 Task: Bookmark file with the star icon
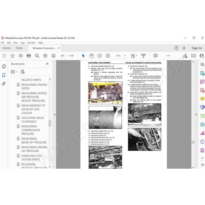point(12,56)
